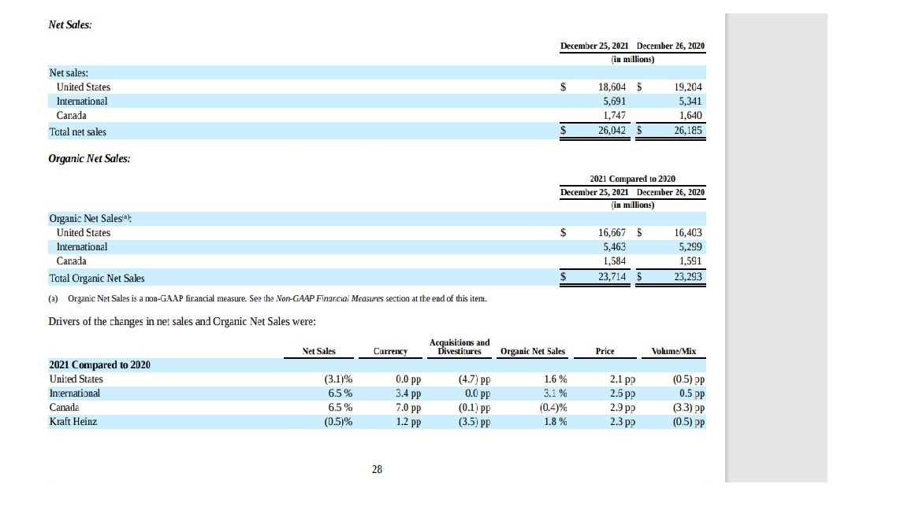
Task: Select the Acquisitions and Divestitures column header
Action: [460, 346]
